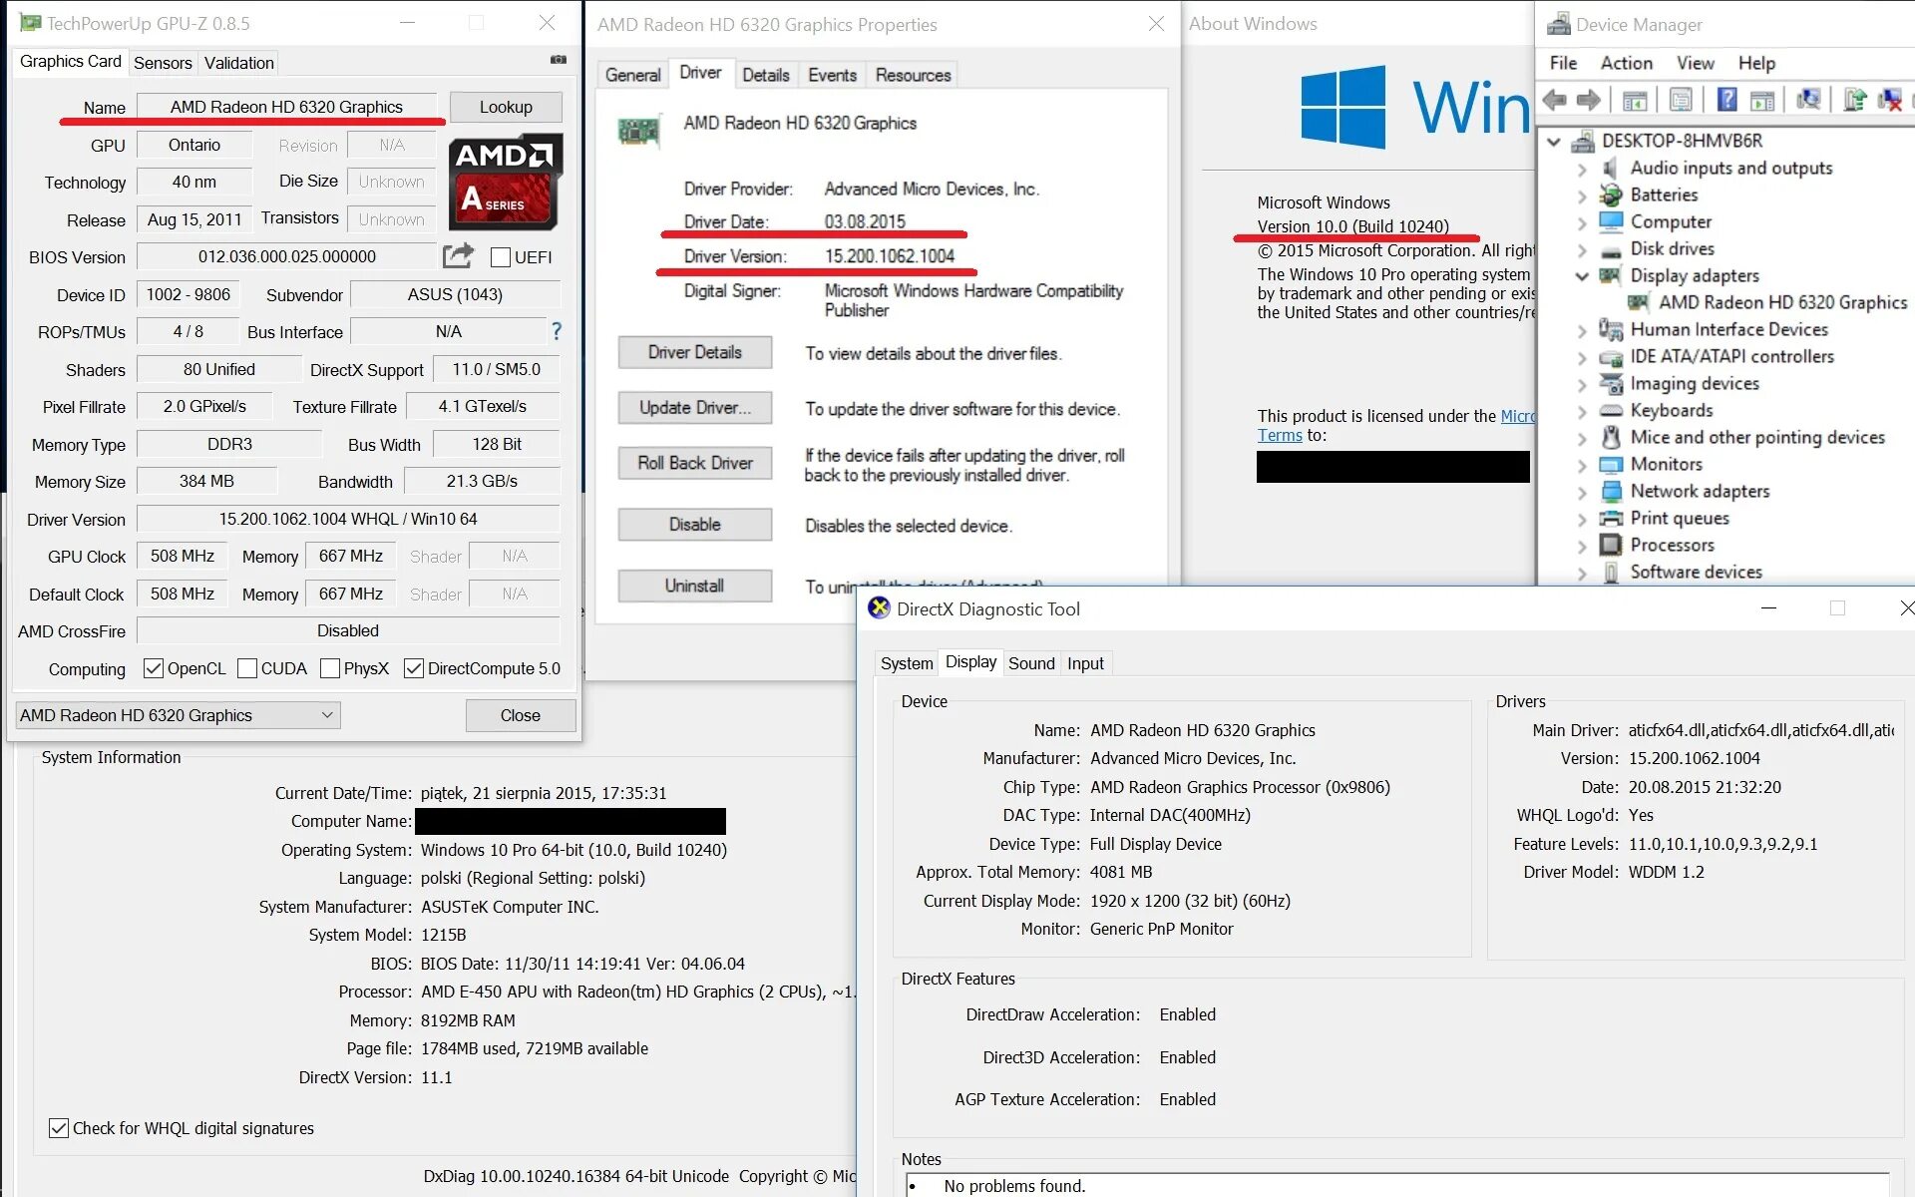This screenshot has height=1197, width=1915.
Task: Toggle UEFI checkbox in GPU-Z
Action: point(501,257)
